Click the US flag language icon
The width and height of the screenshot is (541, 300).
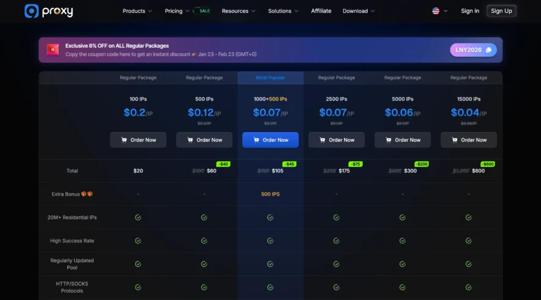pyautogui.click(x=436, y=11)
